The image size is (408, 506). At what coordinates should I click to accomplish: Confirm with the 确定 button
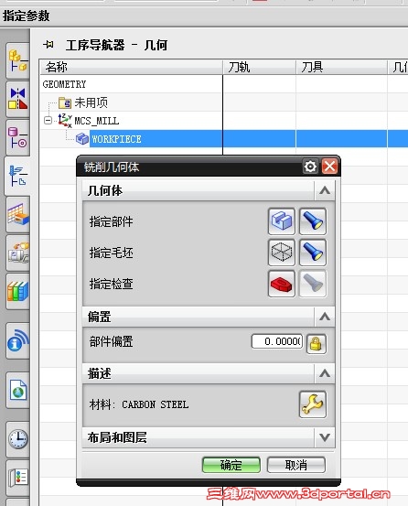pos(231,465)
